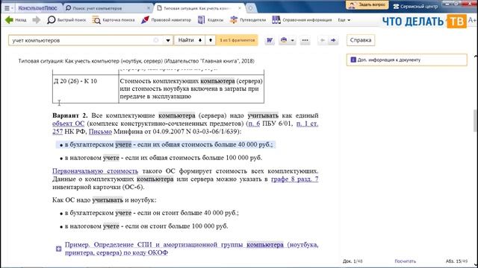The width and height of the screenshot is (478, 268).
Task: Expand the 'Пример. Определение СПИ' section
Action: click(58, 249)
